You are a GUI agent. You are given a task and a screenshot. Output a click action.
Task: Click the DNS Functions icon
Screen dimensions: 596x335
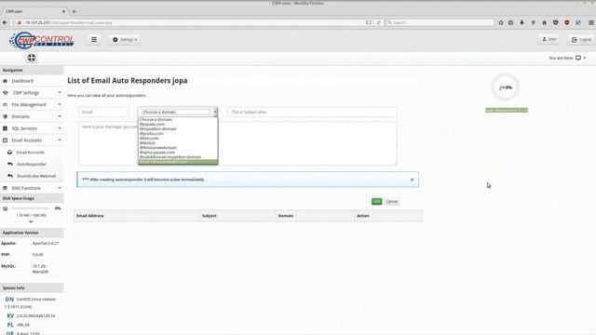point(5,188)
